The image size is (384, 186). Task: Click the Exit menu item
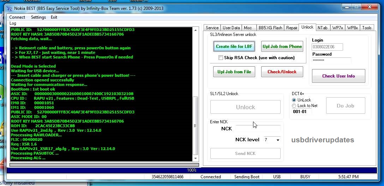[x=54, y=17]
